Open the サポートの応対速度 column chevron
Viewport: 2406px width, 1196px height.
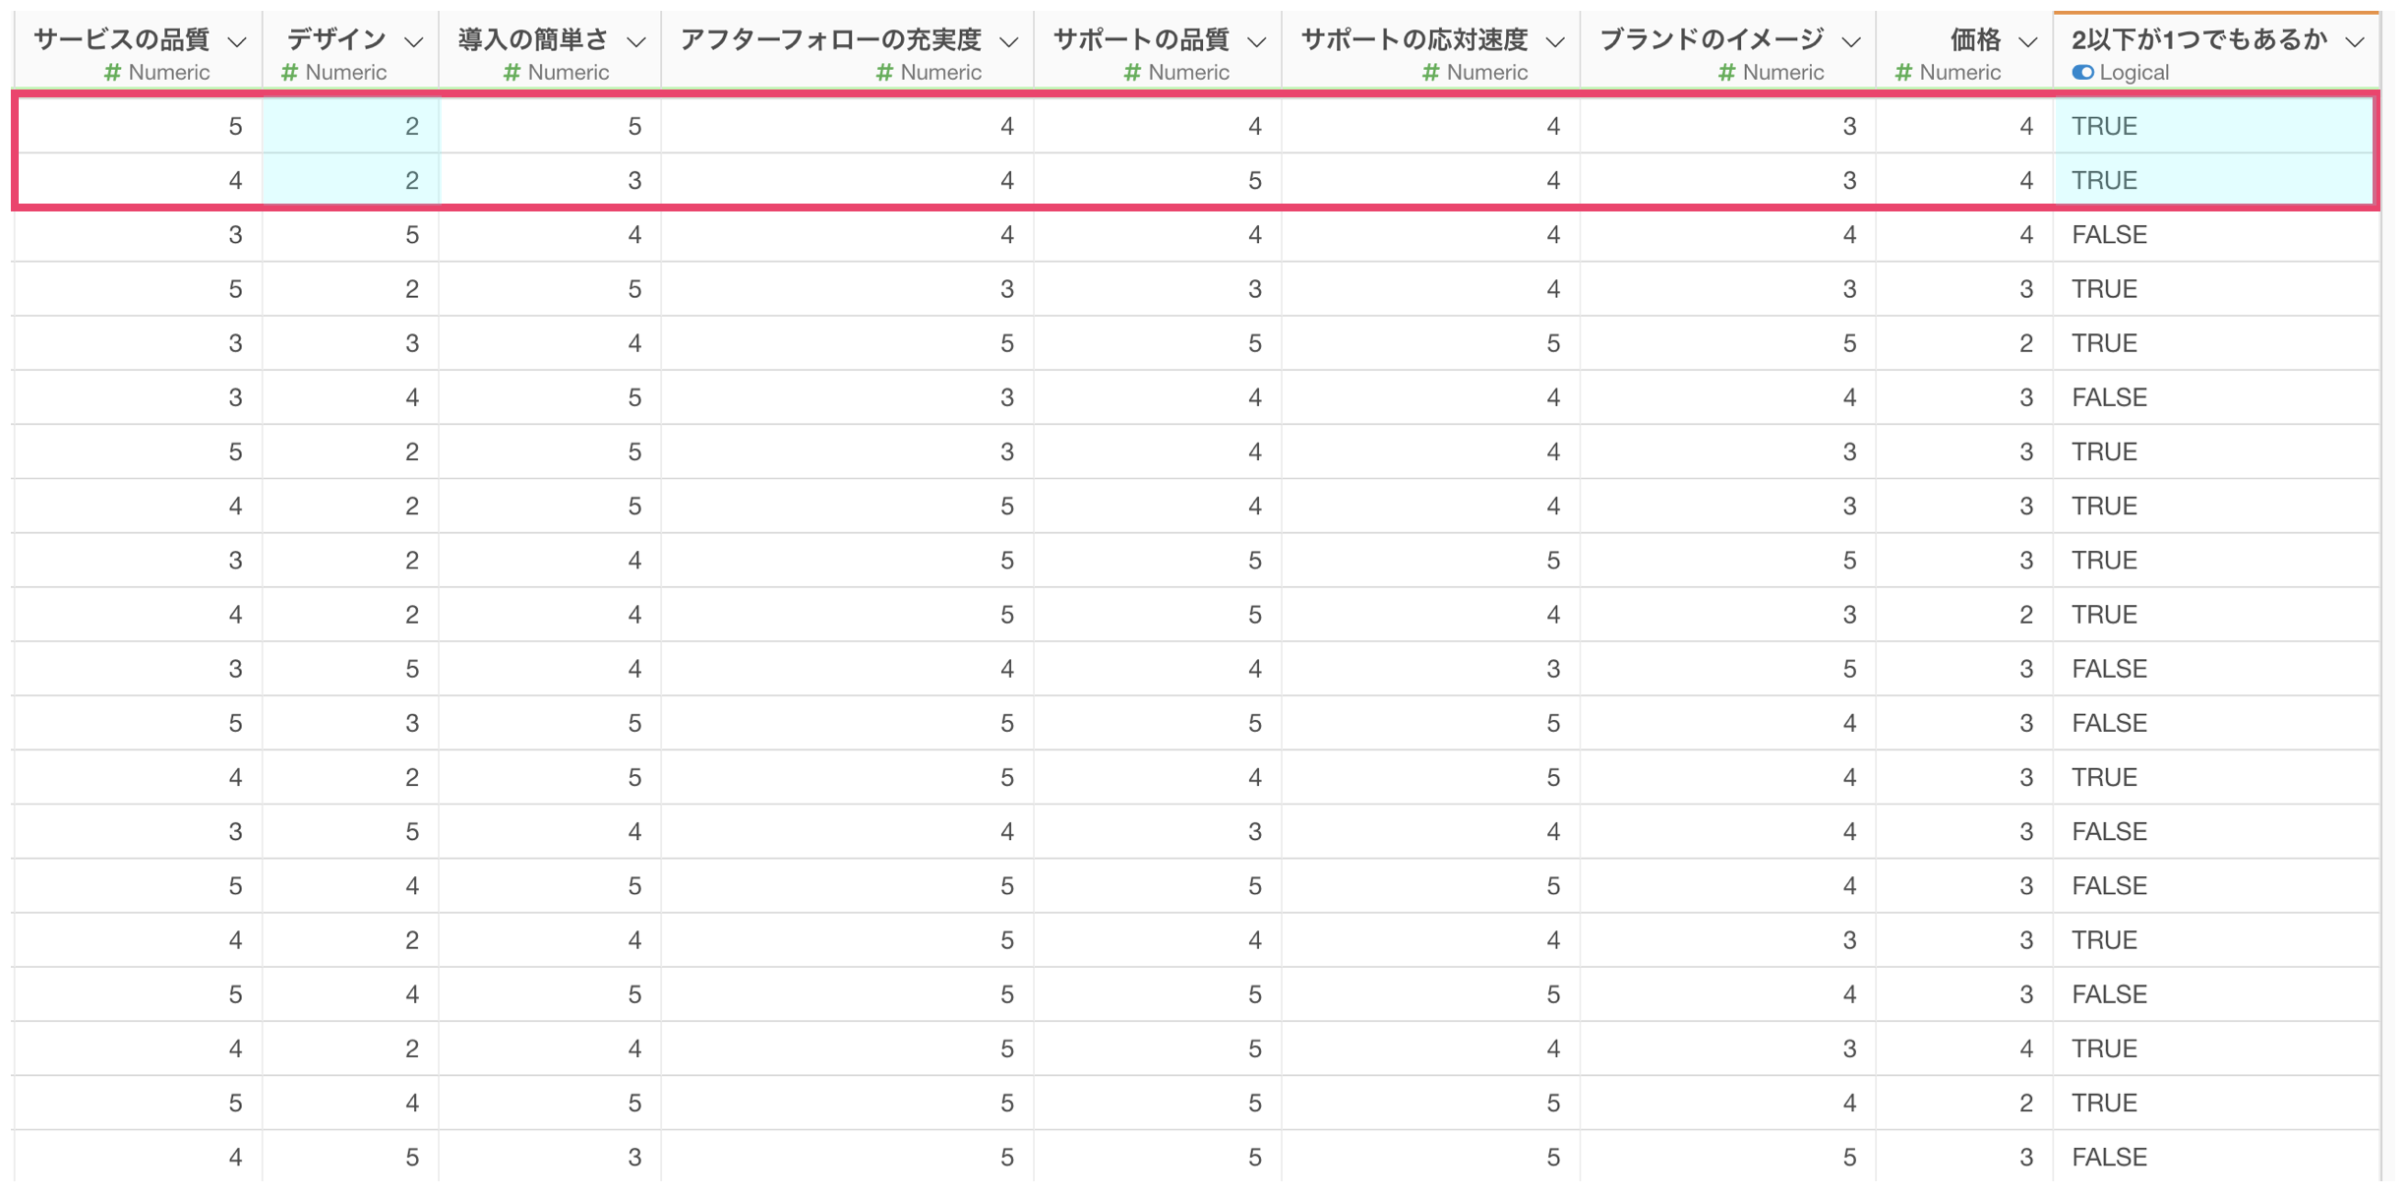tap(1555, 42)
